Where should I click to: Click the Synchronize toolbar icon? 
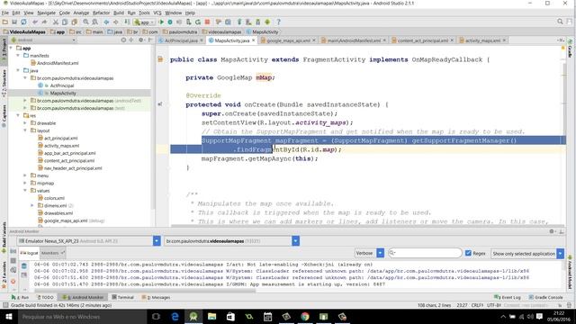pyautogui.click(x=23, y=22)
